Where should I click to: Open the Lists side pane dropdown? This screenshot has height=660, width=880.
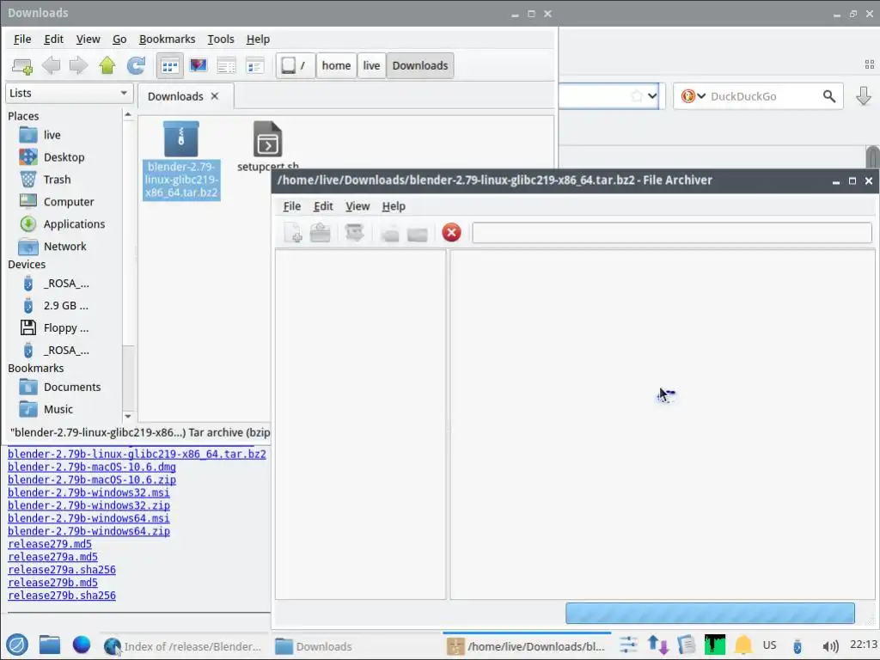click(70, 93)
